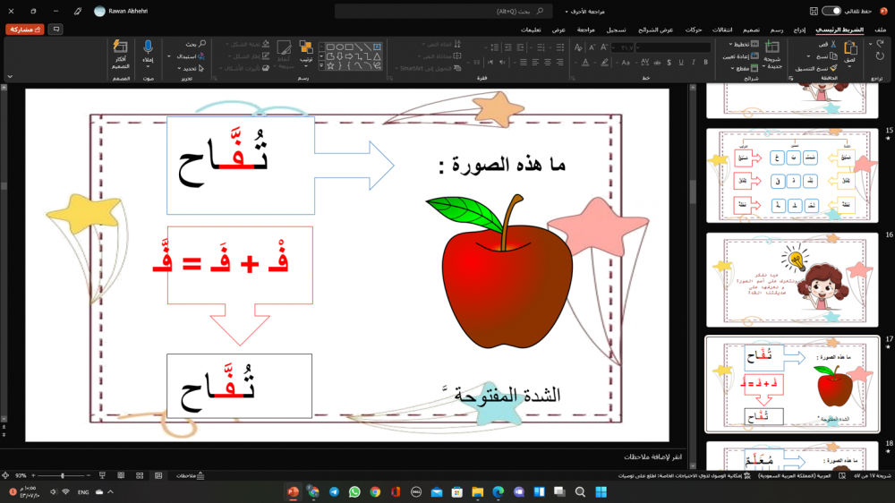
Task: Open the Animations (حركات) tab
Action: [x=693, y=30]
